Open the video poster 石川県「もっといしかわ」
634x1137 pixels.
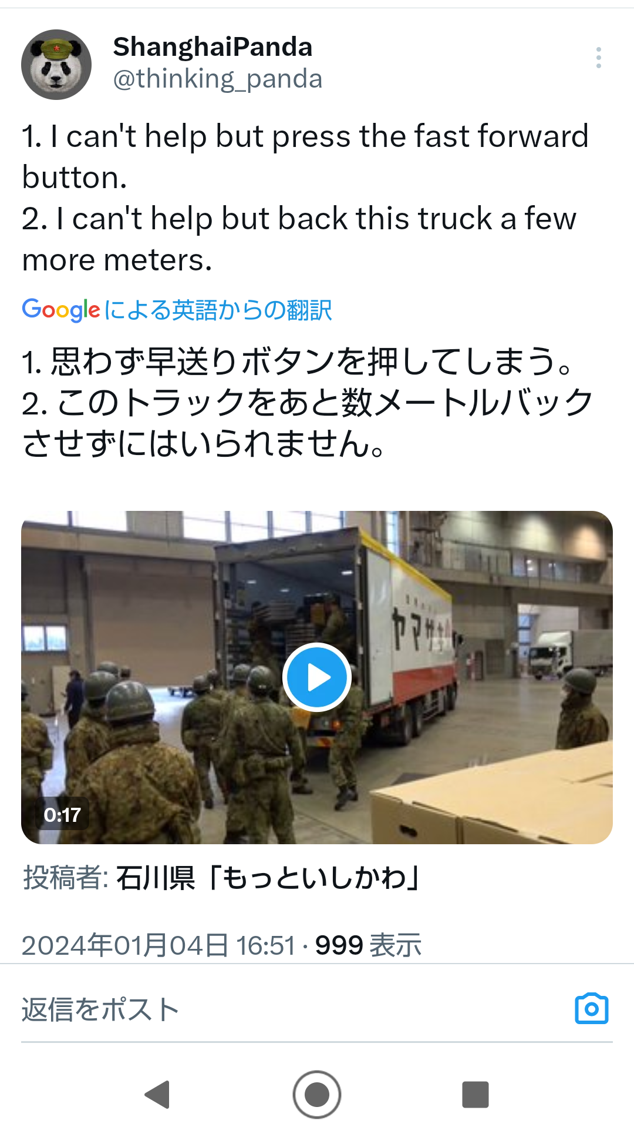click(268, 878)
